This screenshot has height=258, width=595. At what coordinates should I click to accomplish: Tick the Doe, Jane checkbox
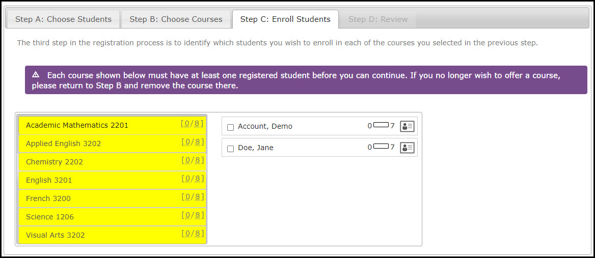(x=230, y=149)
